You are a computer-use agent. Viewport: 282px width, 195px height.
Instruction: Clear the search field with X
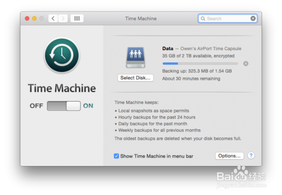coord(253,18)
